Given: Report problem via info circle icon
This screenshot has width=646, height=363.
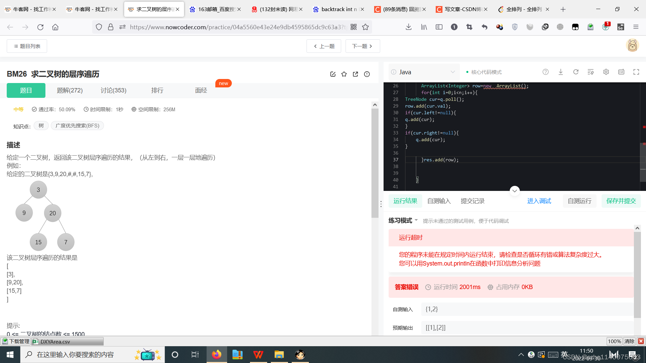Looking at the screenshot, I should (x=367, y=74).
